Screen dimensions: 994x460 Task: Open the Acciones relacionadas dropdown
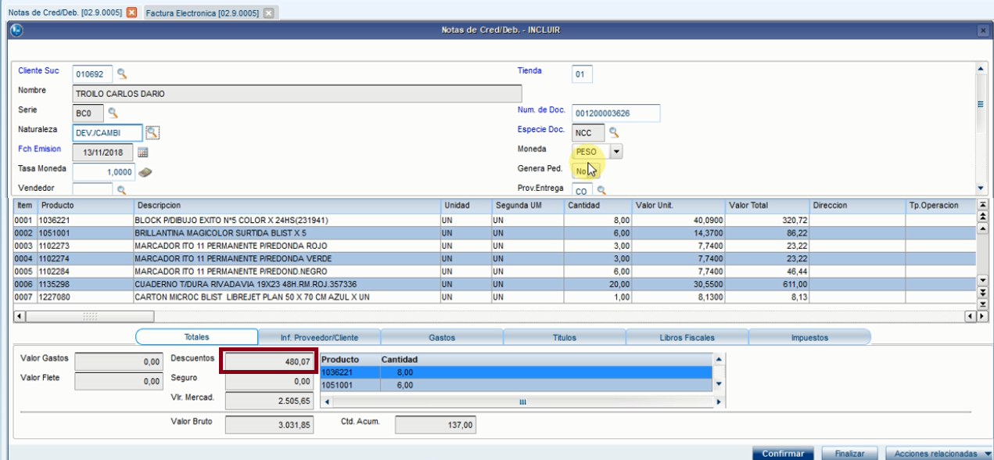pos(939,454)
